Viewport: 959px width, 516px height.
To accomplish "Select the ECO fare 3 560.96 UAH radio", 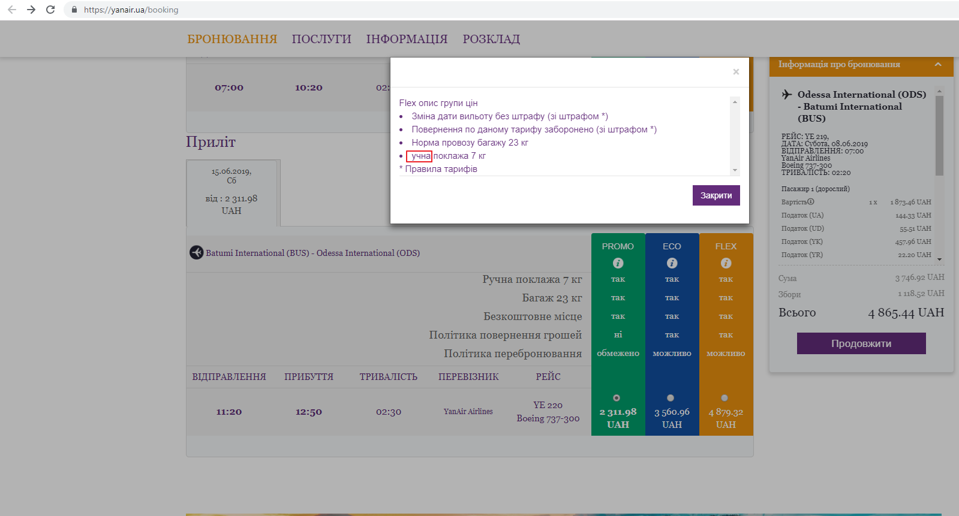I will click(671, 398).
